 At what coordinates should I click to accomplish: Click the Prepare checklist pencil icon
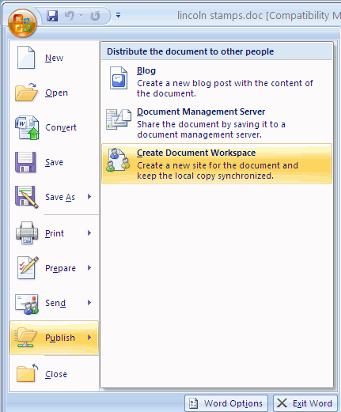28,267
